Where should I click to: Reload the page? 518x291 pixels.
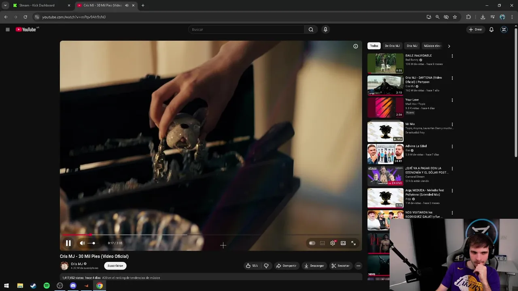coord(25,17)
